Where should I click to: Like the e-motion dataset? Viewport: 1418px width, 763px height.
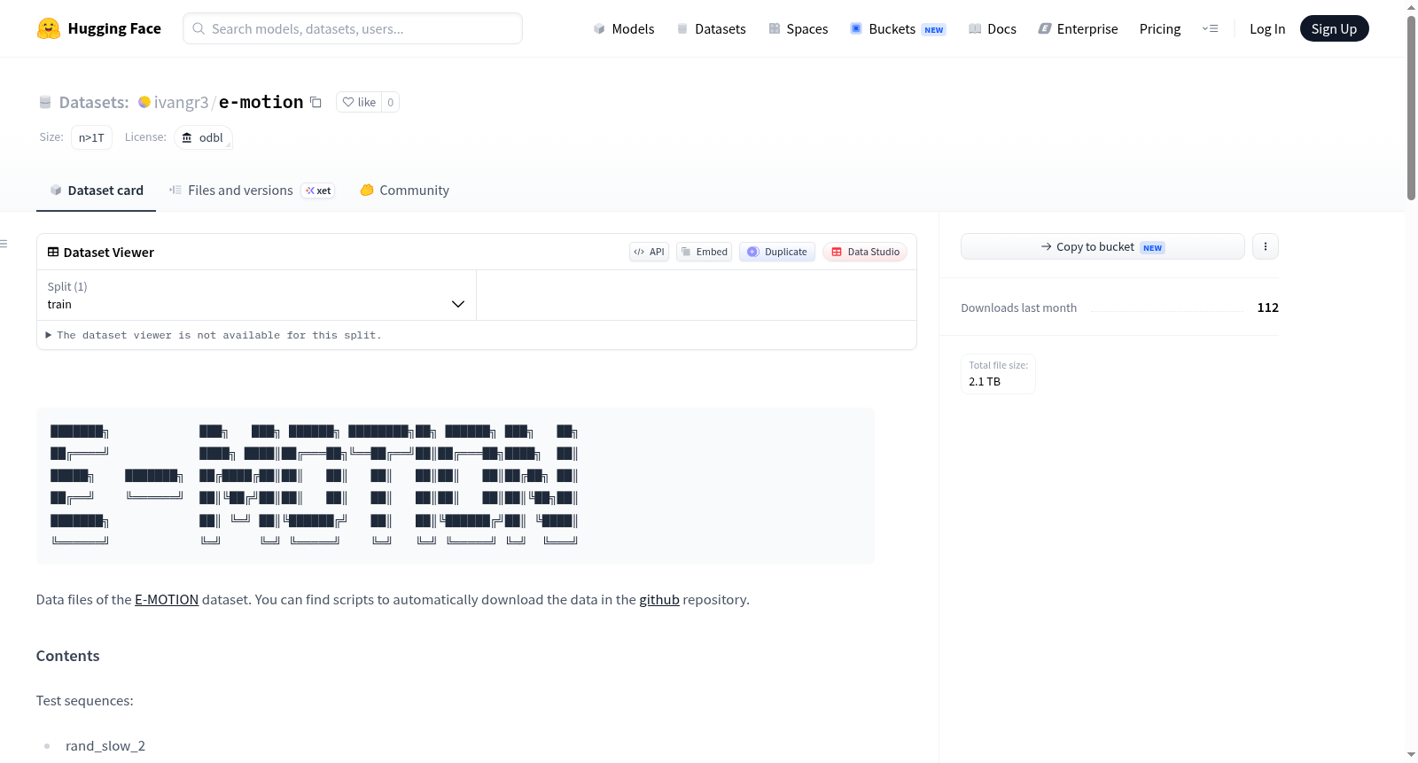(359, 102)
